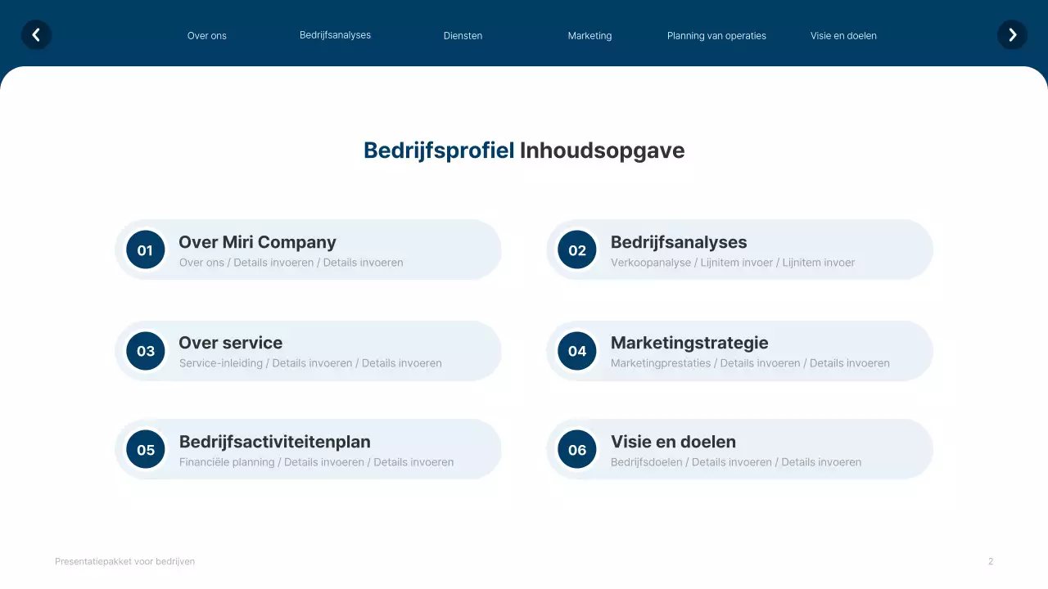Click the Over service section entry

230,343
